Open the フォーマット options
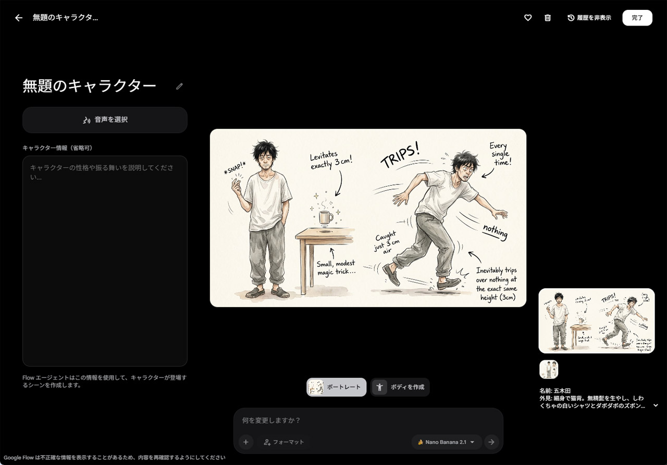Image resolution: width=667 pixels, height=465 pixels. [283, 442]
